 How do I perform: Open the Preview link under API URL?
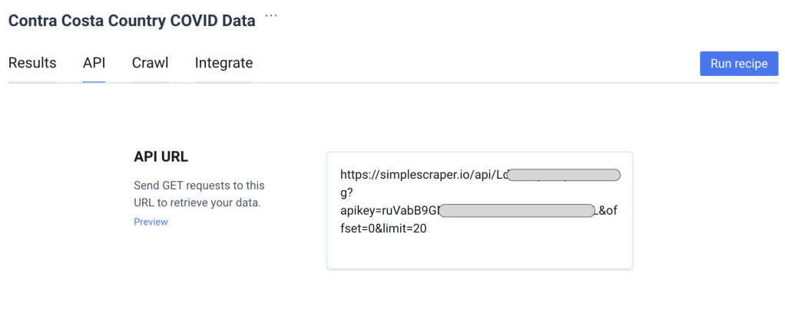click(151, 222)
